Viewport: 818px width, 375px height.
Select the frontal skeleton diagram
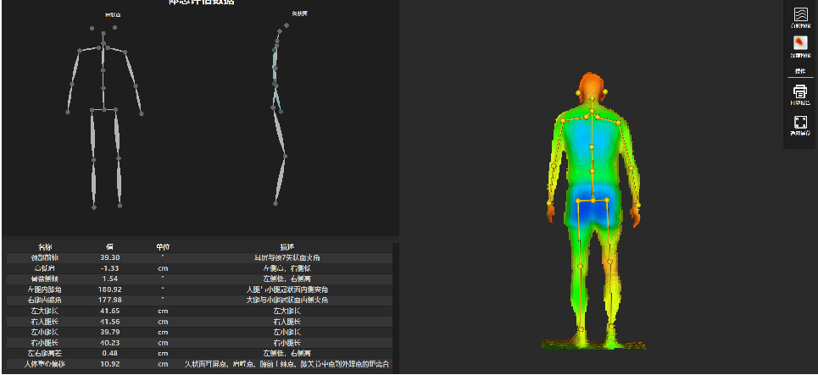(x=104, y=114)
